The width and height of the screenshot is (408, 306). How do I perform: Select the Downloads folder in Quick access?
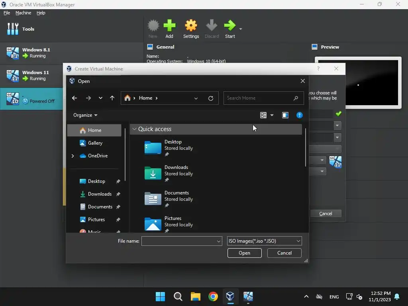169,173
